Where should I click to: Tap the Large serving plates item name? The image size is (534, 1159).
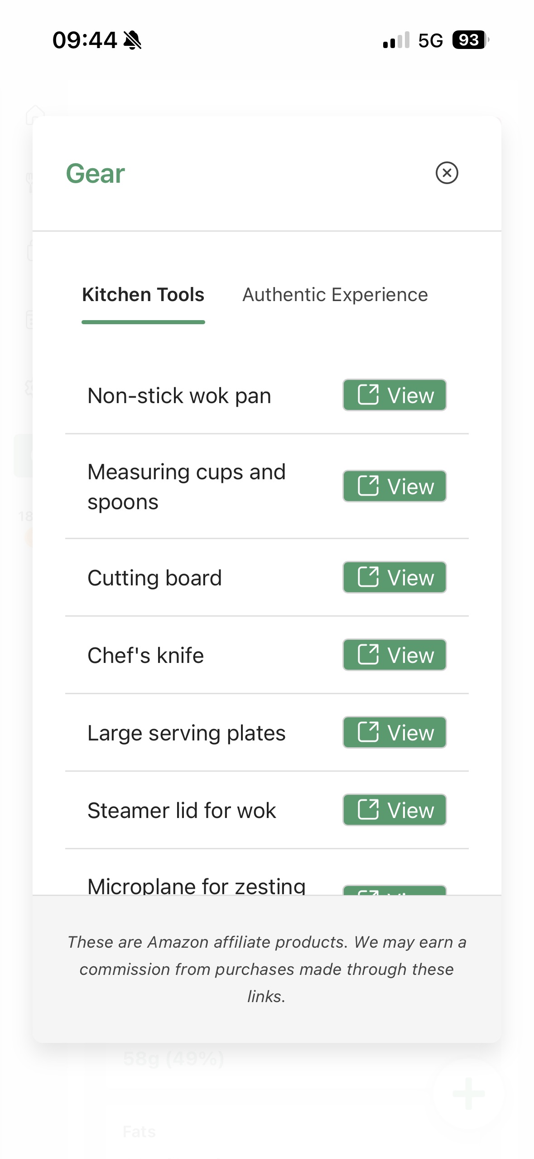coord(186,732)
